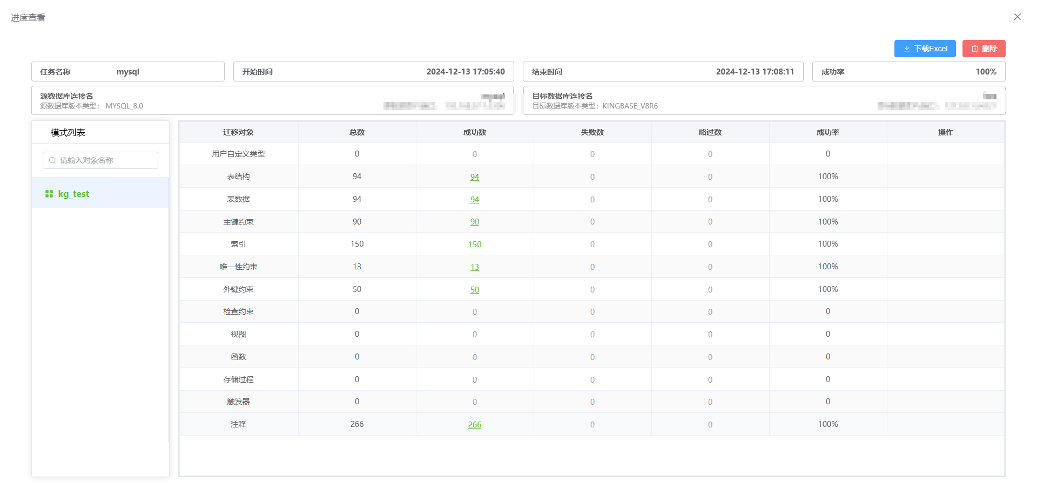The height and width of the screenshot is (496, 1037).
Task: Click the task name field showing mysql
Action: 128,72
